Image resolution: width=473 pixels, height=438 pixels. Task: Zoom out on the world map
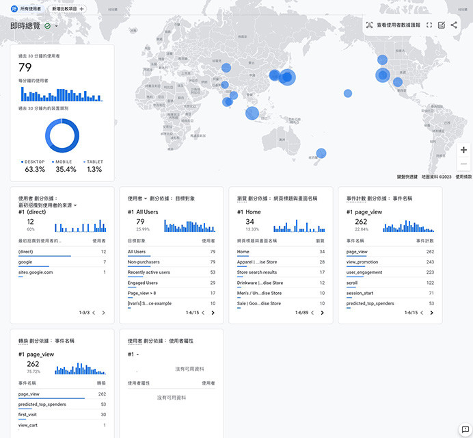[x=463, y=164]
